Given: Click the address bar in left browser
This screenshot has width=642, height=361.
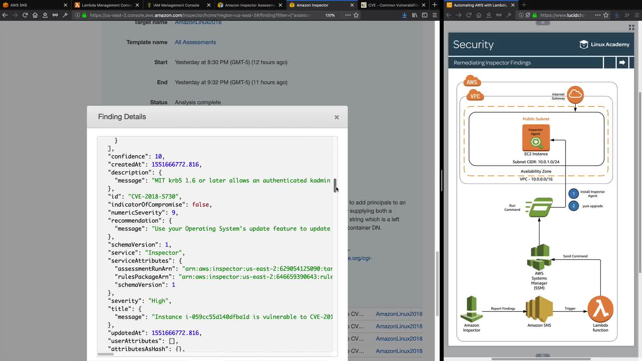Looking at the screenshot, I should 201,15.
